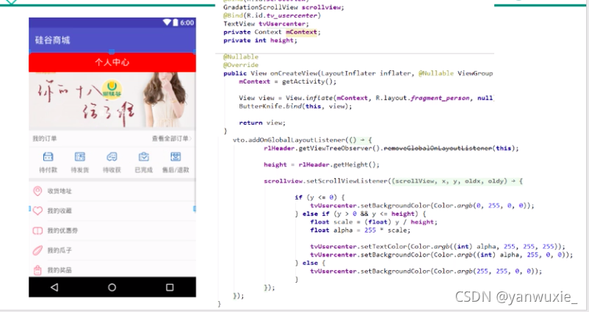This screenshot has width=589, height=312.
Task: Click the 硅谷商城 app title
Action: (53, 40)
